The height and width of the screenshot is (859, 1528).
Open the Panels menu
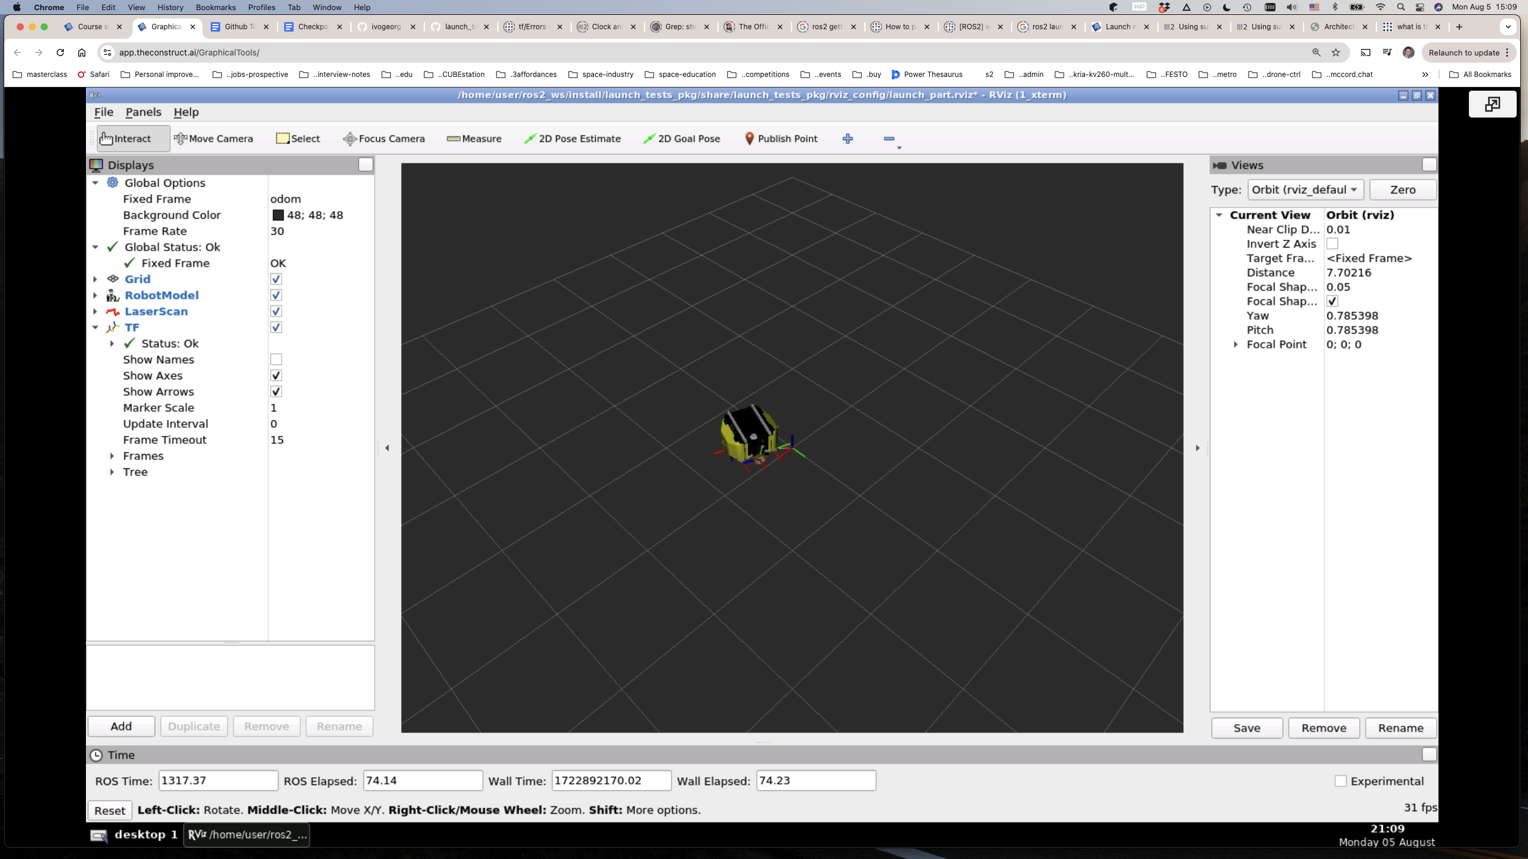[143, 111]
